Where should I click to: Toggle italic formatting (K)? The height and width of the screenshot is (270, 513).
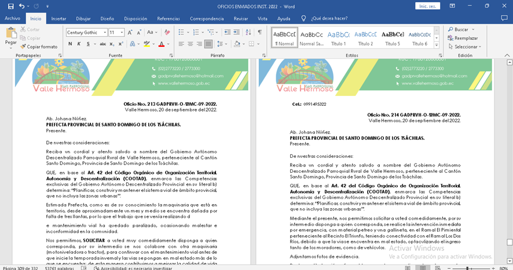[79, 44]
